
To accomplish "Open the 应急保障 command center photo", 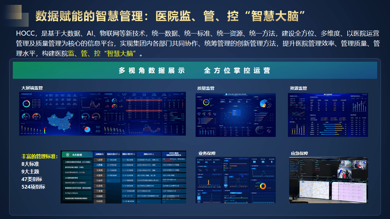I will 329,180.
